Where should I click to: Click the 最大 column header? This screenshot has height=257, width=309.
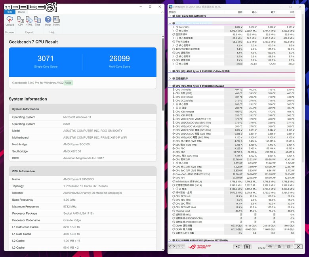(273, 12)
